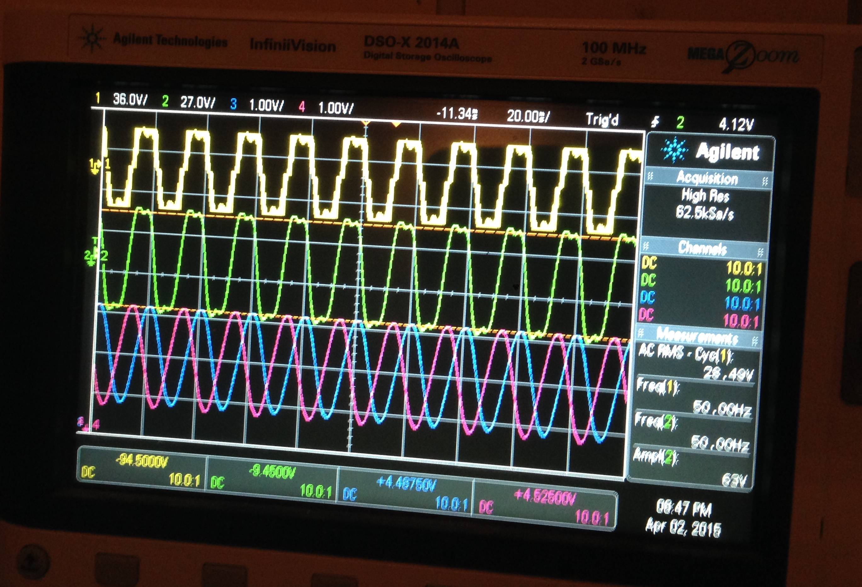This screenshot has height=587, width=862.
Task: Click the pink DC 10.0:1 row in Channels panel
Action: 699,318
